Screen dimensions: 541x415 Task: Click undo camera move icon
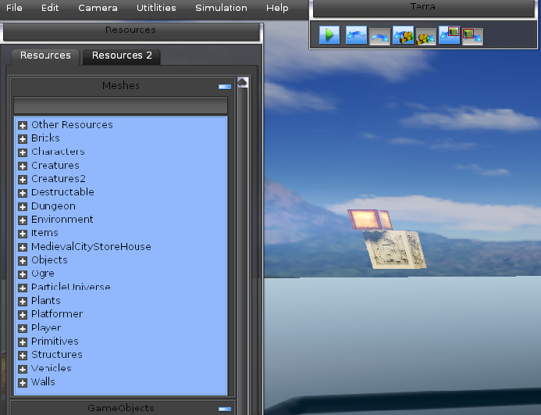coord(403,35)
